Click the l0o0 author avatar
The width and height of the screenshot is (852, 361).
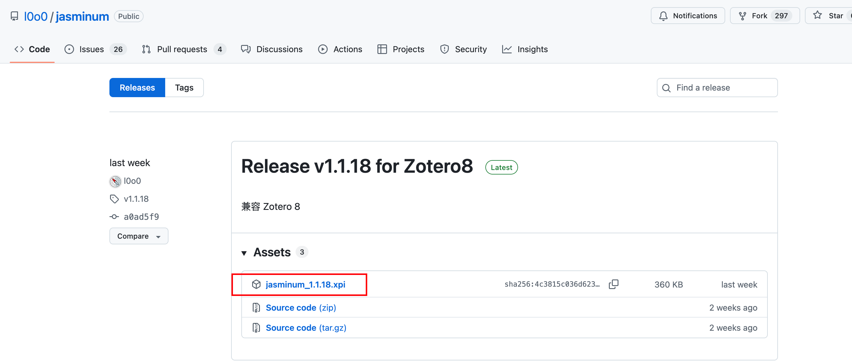point(115,181)
